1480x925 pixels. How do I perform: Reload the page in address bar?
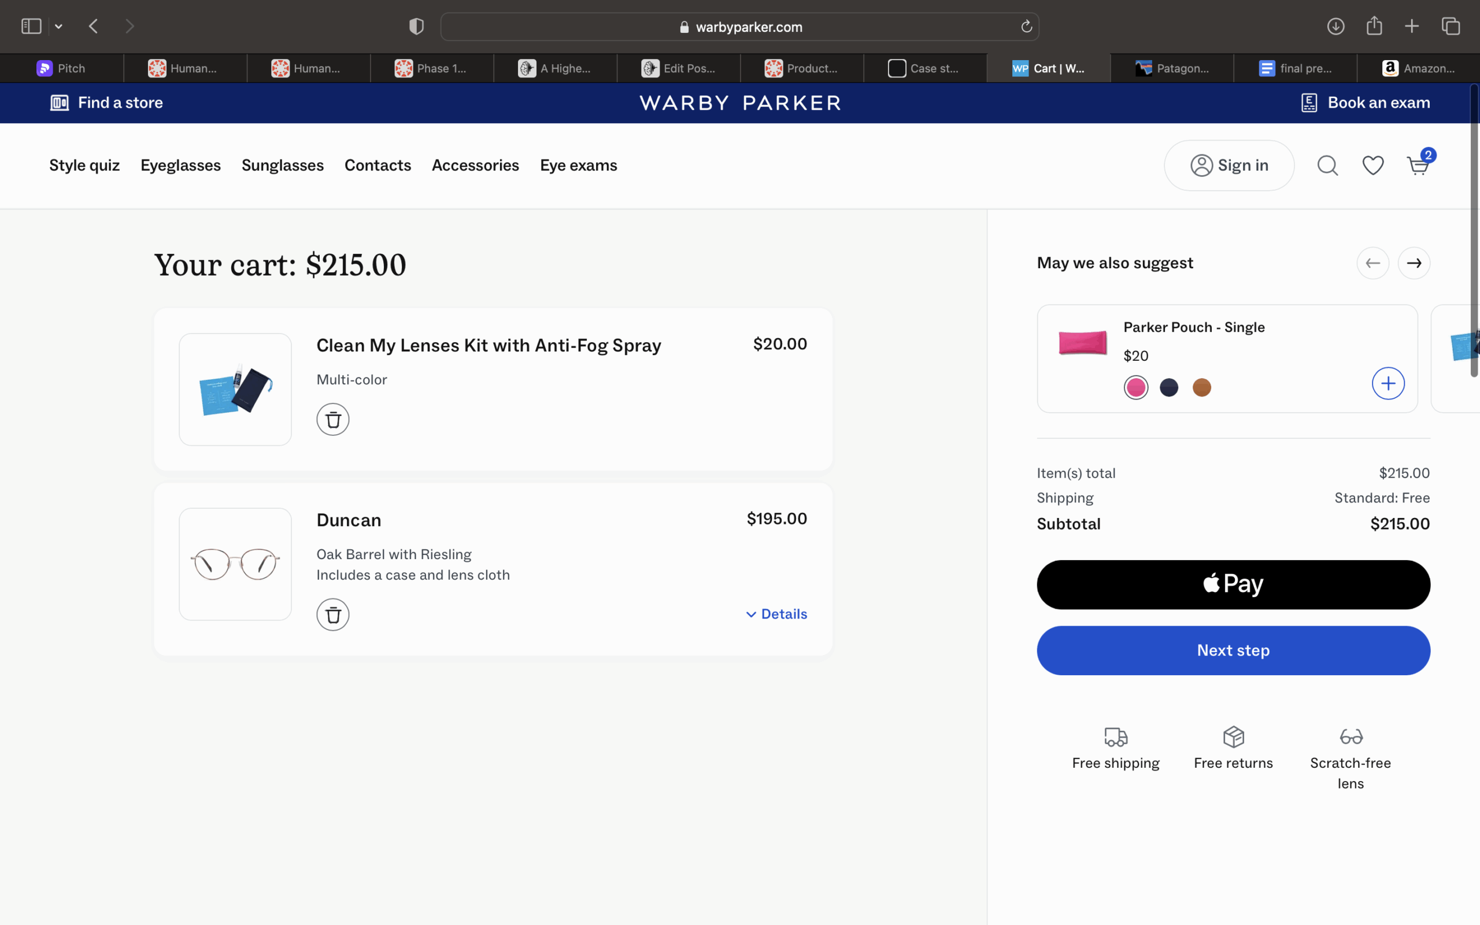point(1026,27)
